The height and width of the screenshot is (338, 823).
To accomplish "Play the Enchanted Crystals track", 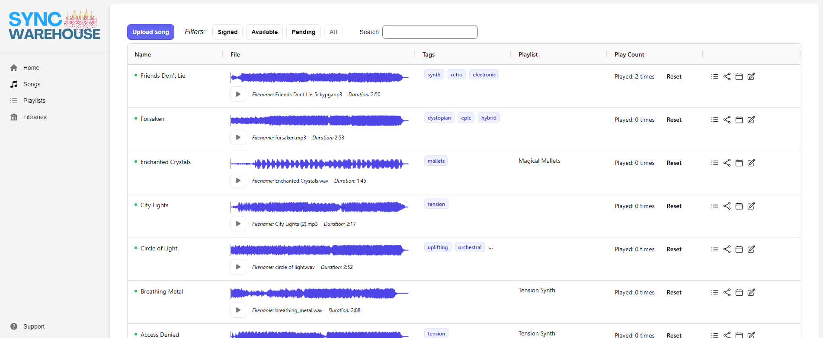I will [x=238, y=180].
